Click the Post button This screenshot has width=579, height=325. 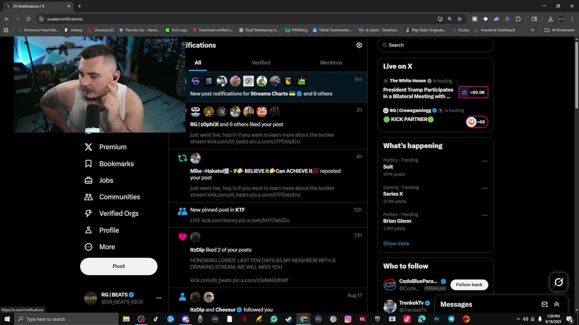tap(119, 266)
